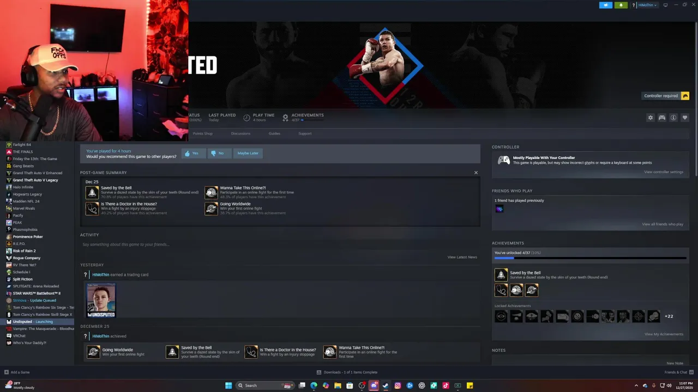
Task: Expand hidden system tray icons chevron
Action: tap(636, 385)
